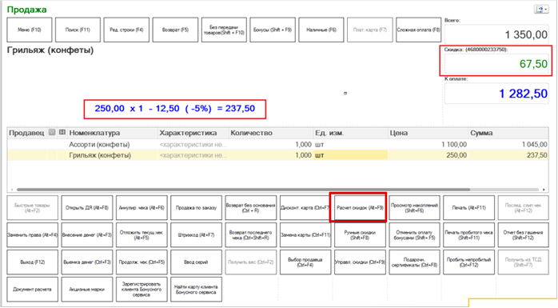The height and width of the screenshot is (308, 558).
Task: Open Просмотр накоплений (Shift+F6)
Action: click(414, 207)
